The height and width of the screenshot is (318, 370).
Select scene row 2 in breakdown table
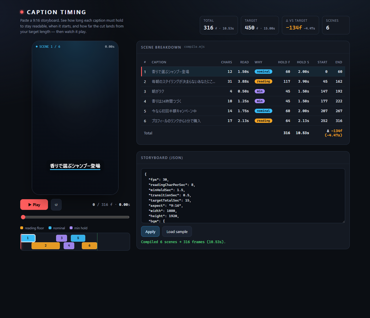tap(243, 82)
